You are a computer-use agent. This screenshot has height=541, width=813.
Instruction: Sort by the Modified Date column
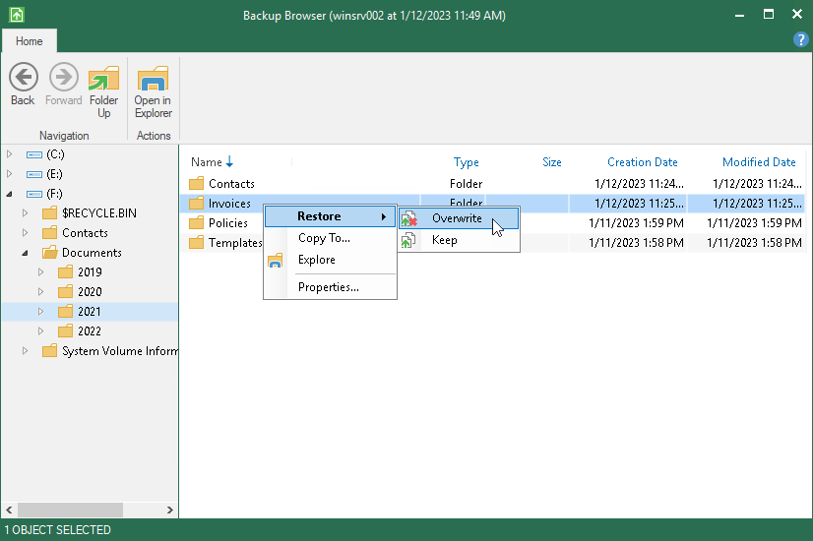coord(759,162)
